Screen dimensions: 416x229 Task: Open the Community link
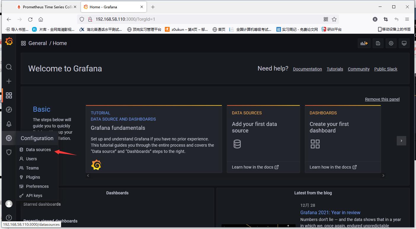[359, 69]
